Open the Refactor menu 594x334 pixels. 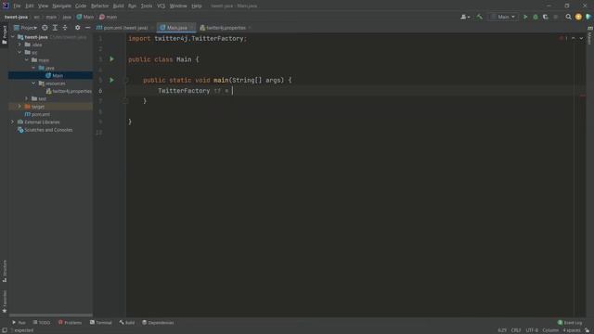pyautogui.click(x=99, y=6)
